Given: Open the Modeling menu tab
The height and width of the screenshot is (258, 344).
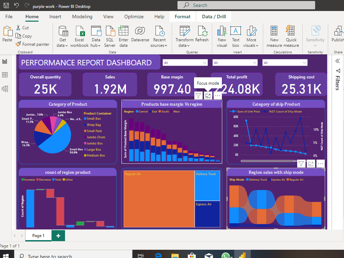Looking at the screenshot, I should coord(82,16).
